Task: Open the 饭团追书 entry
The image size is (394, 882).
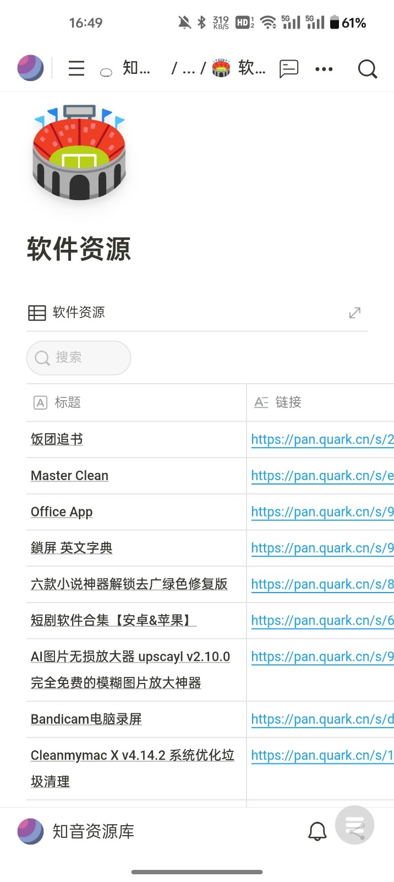Action: [x=57, y=439]
